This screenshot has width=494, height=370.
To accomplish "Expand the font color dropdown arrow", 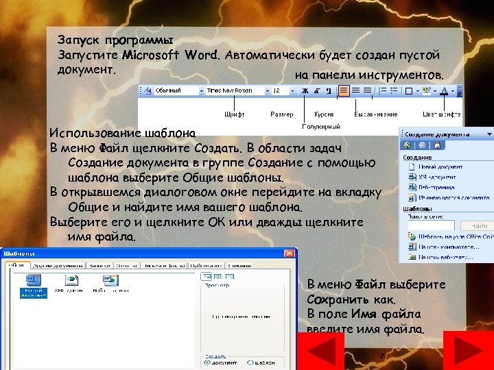I will coord(453,91).
